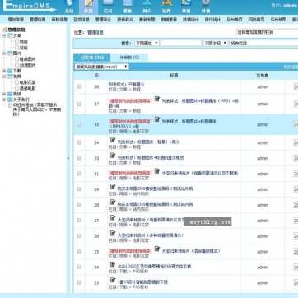Click the title-image icon in row 34
The width and height of the screenshot is (298, 298).
113,140
